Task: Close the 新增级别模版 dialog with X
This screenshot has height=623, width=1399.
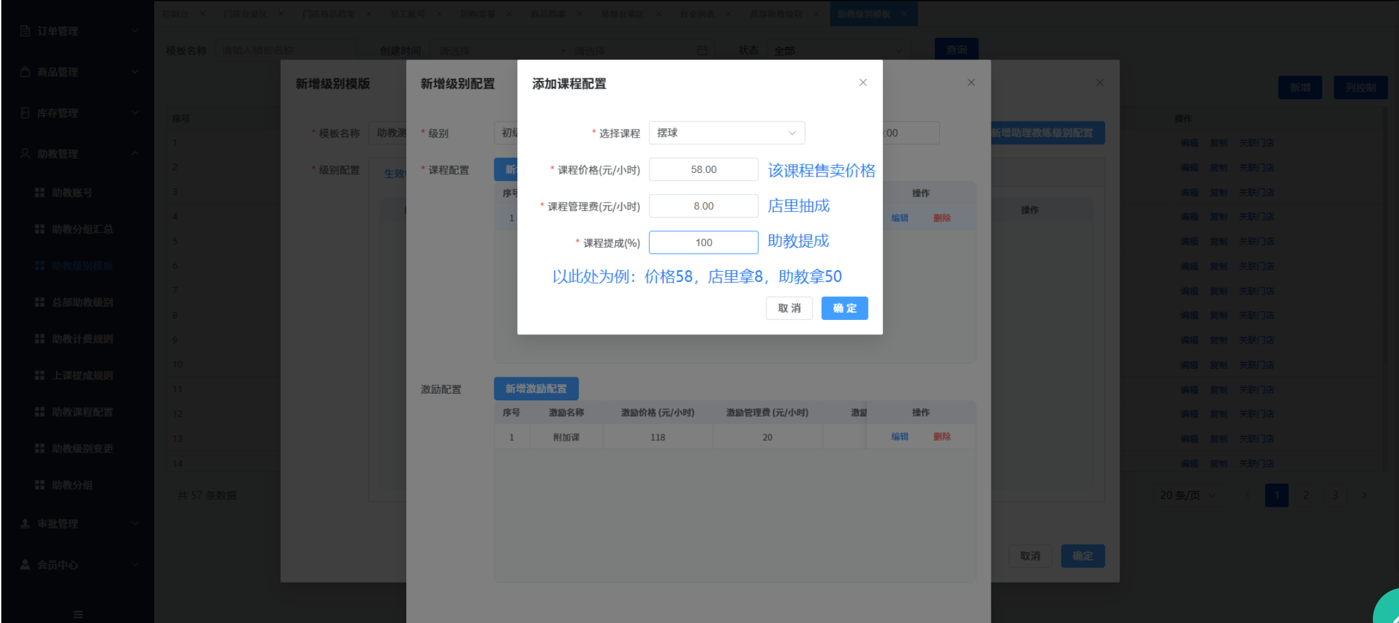Action: pos(1100,82)
